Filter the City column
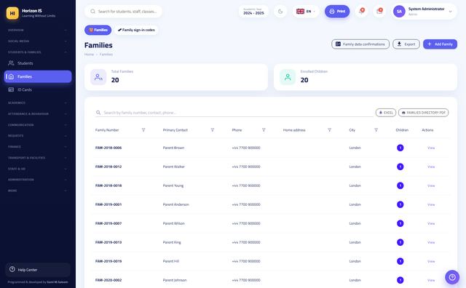Screen dimensions: 466x288 tap(376, 130)
